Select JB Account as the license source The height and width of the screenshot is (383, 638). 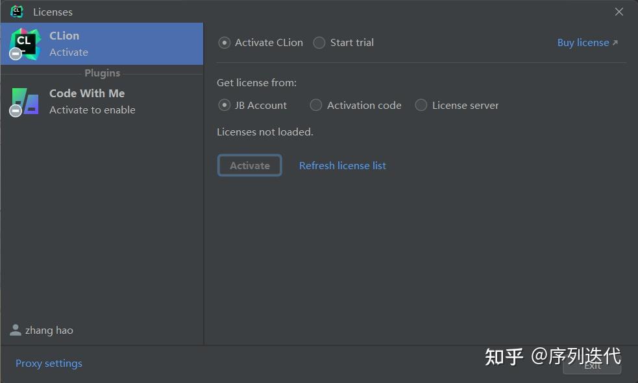(x=225, y=105)
